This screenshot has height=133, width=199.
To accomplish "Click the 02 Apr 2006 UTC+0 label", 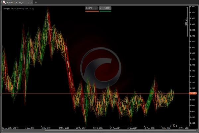I will (10, 128).
